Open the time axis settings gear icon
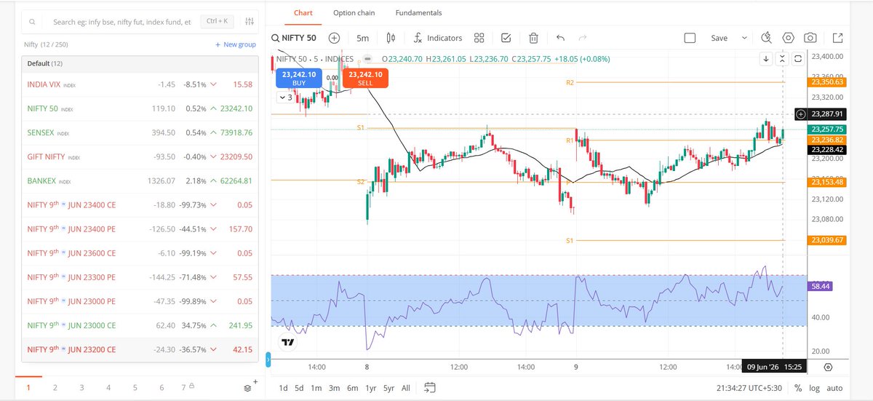Image resolution: width=873 pixels, height=401 pixels. tap(828, 368)
